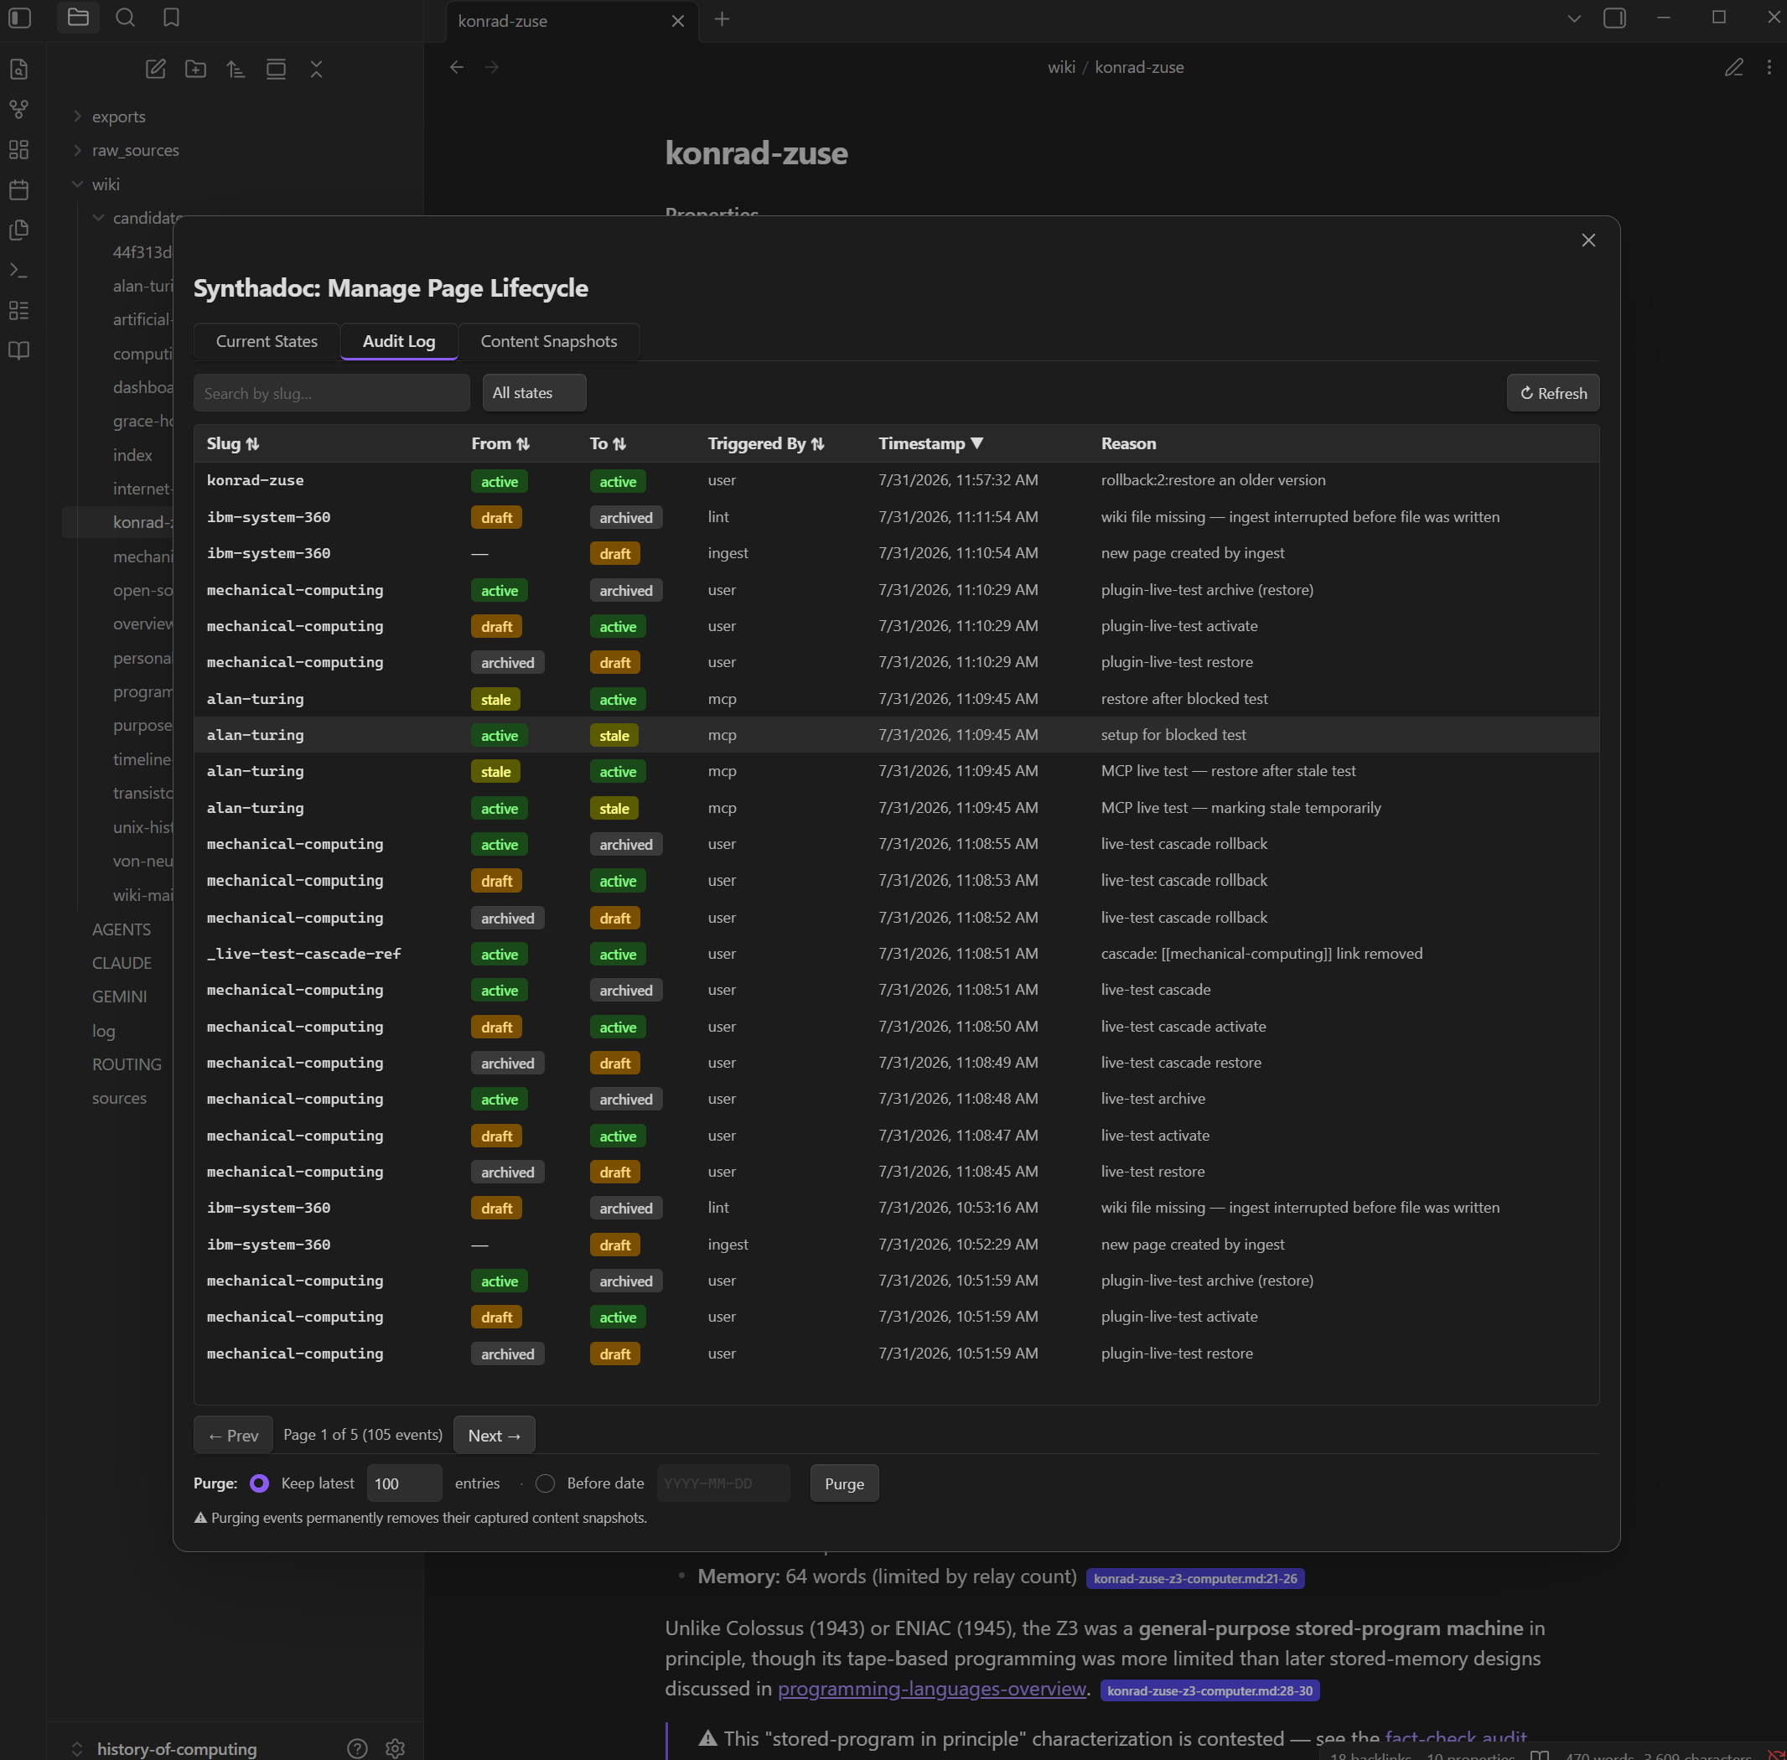Open command palette terminal icon
This screenshot has width=1787, height=1760.
tap(18, 270)
